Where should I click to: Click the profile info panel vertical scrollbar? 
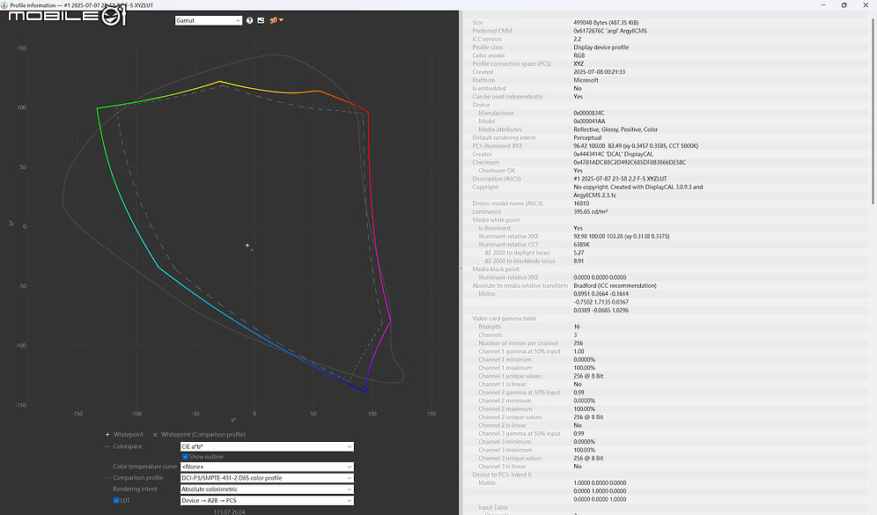(873, 112)
